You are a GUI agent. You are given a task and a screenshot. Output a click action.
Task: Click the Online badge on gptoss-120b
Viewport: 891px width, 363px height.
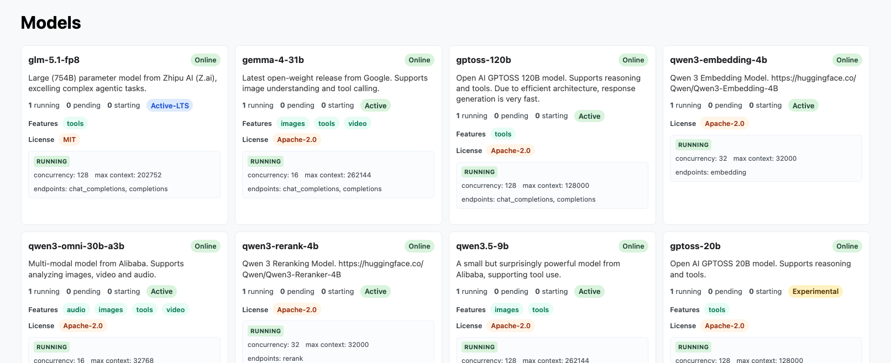click(633, 60)
